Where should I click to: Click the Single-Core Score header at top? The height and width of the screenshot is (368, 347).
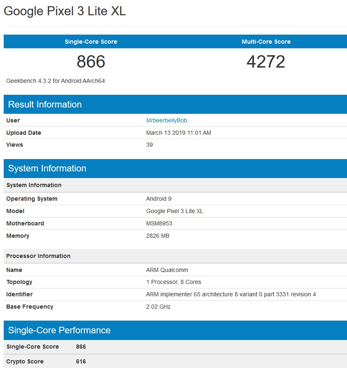tap(91, 42)
